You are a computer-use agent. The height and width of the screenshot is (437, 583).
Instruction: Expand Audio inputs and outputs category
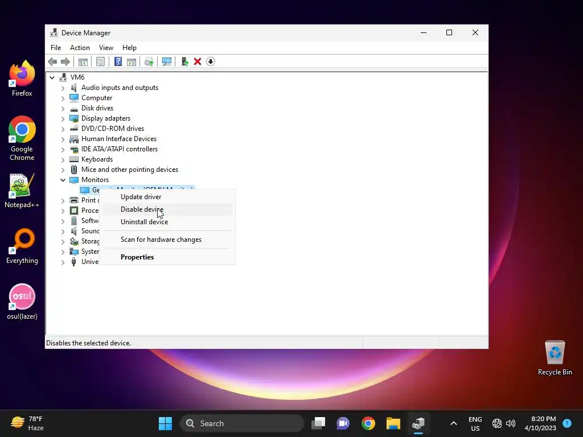[63, 88]
